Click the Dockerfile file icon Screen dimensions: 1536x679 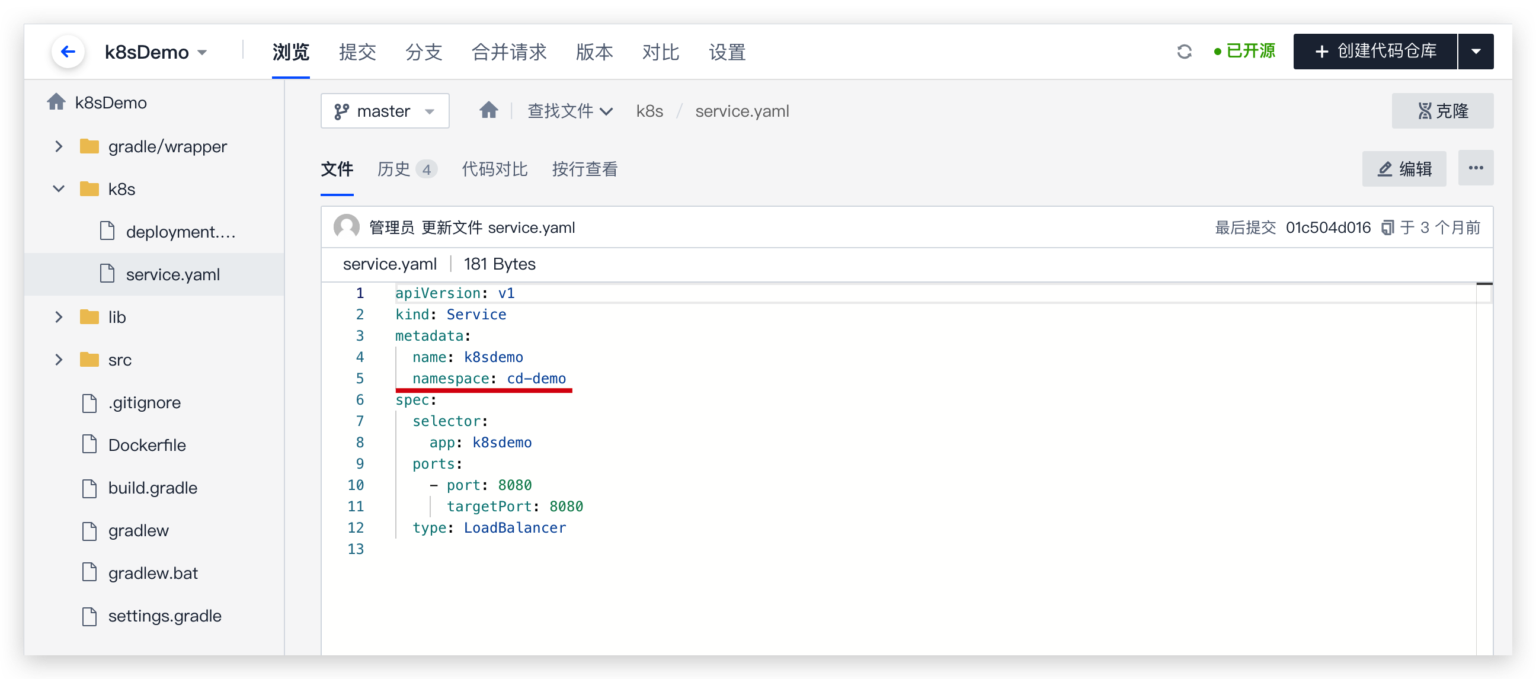click(89, 445)
